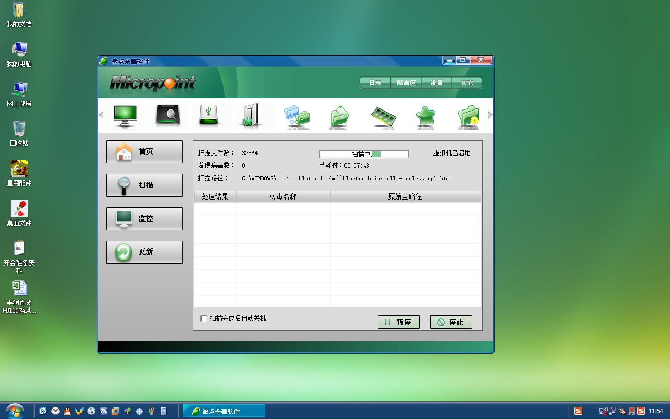Click the QQ penguin icon in taskbar
Image resolution: width=670 pixels, height=419 pixels.
tap(67, 411)
